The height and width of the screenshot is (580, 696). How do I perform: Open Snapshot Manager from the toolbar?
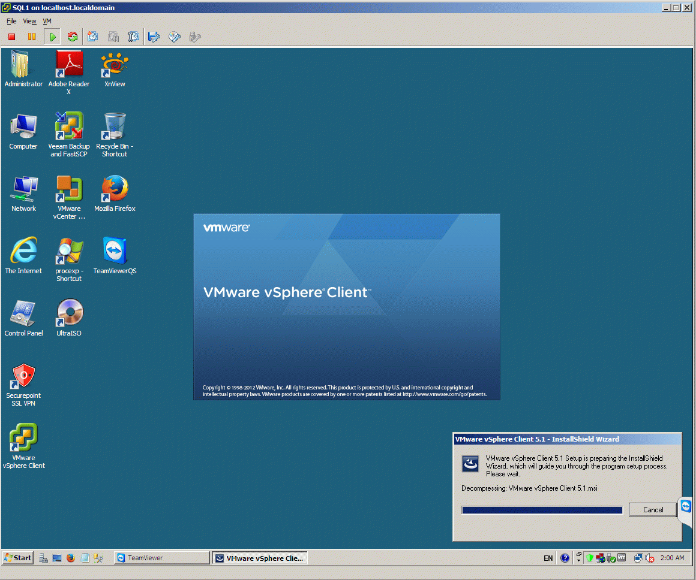click(133, 37)
